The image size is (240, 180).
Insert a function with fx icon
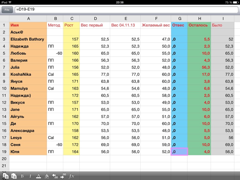point(72,176)
